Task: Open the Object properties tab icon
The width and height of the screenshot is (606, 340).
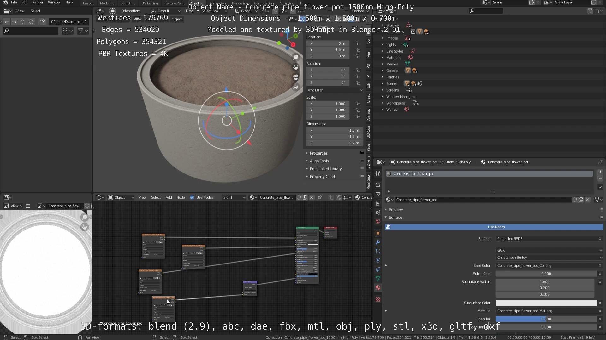Action: tap(377, 233)
